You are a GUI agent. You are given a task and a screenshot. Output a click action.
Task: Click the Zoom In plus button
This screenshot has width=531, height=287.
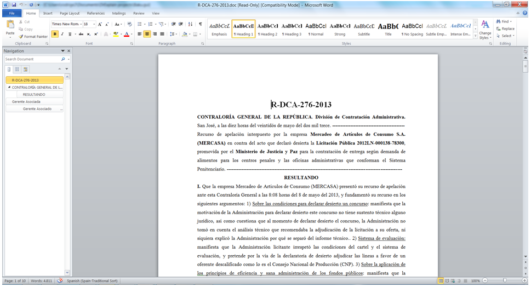[x=524, y=280]
